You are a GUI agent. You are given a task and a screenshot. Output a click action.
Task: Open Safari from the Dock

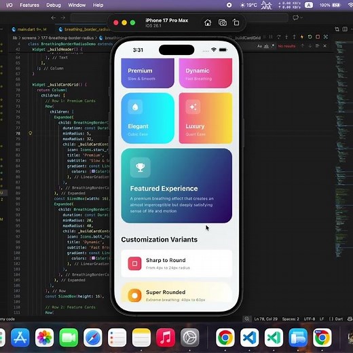93,337
